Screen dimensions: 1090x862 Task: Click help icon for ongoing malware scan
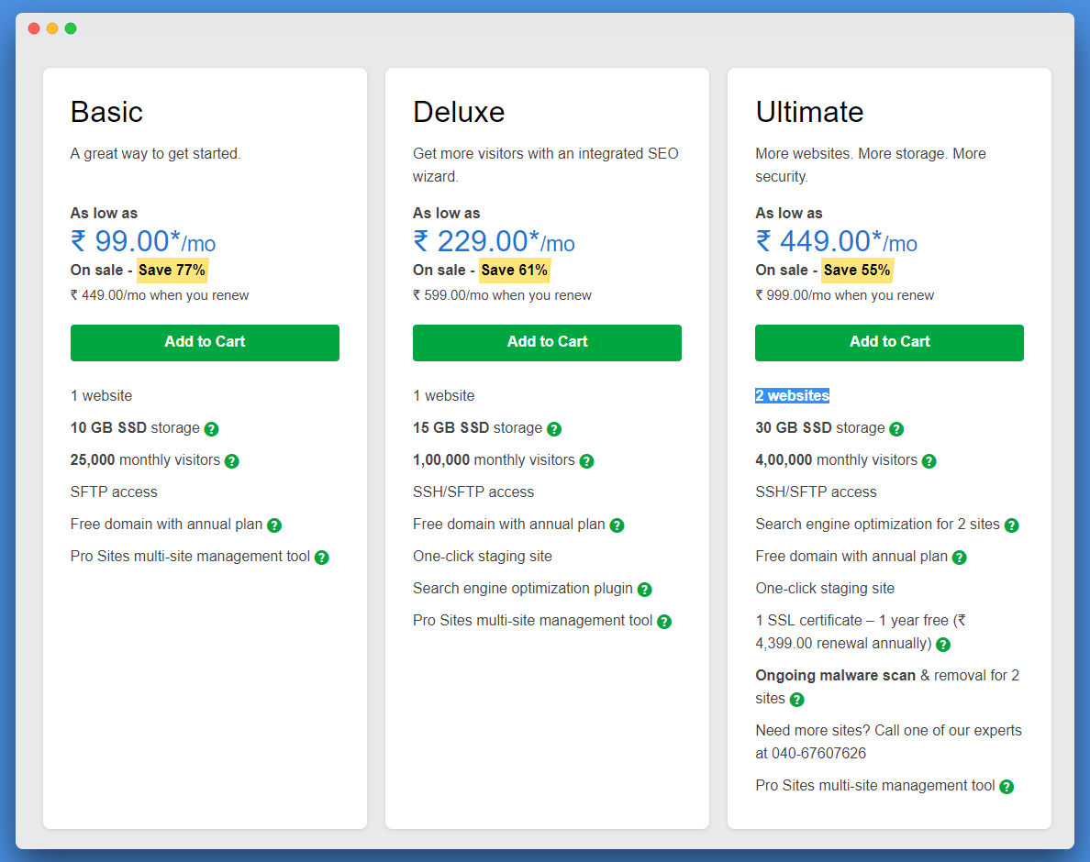[796, 699]
